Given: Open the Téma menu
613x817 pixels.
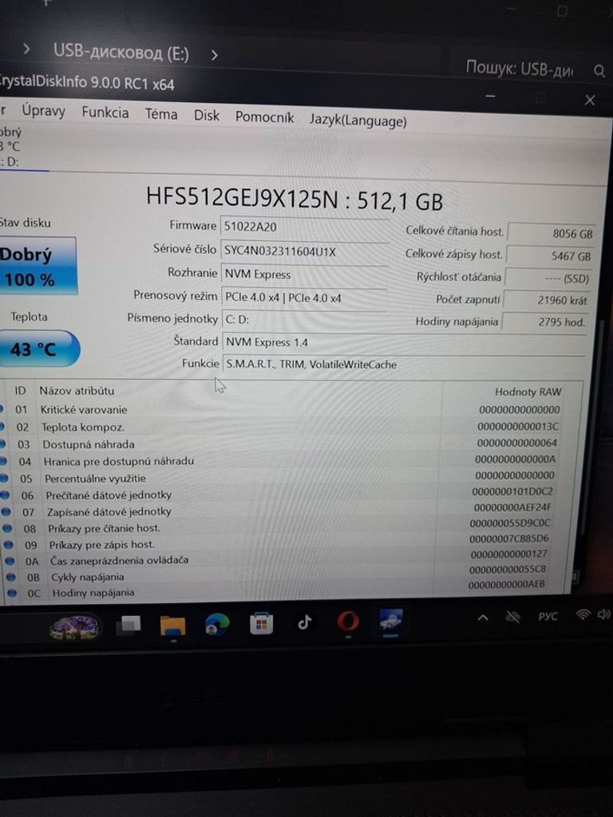Looking at the screenshot, I should tap(161, 114).
